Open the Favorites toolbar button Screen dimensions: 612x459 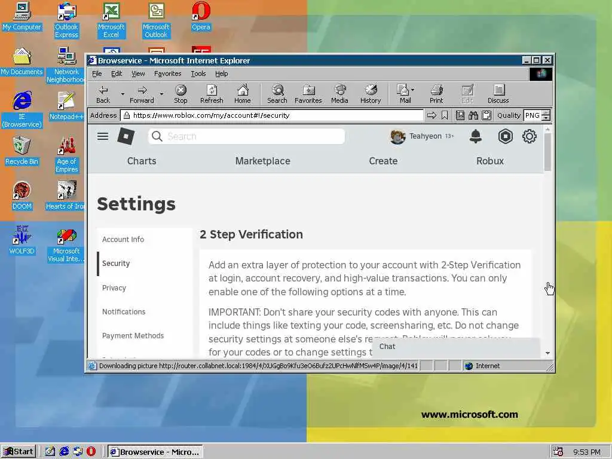(x=308, y=94)
